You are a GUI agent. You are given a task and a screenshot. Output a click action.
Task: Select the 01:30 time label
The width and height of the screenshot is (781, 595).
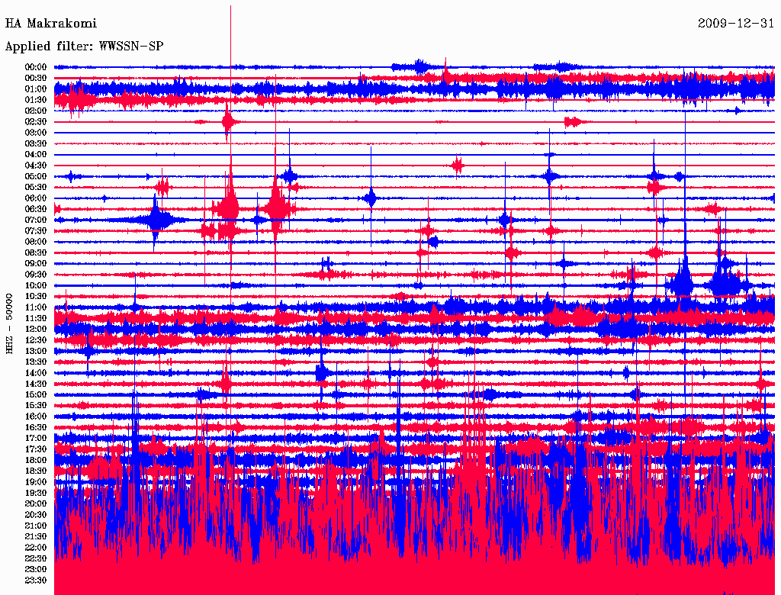click(x=36, y=100)
